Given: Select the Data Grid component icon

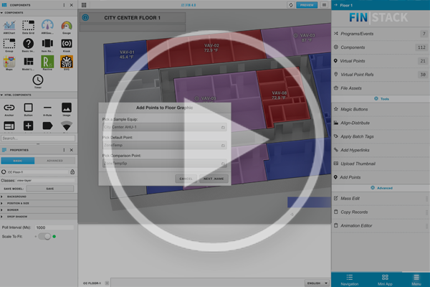Looking at the screenshot, I should [x=28, y=26].
